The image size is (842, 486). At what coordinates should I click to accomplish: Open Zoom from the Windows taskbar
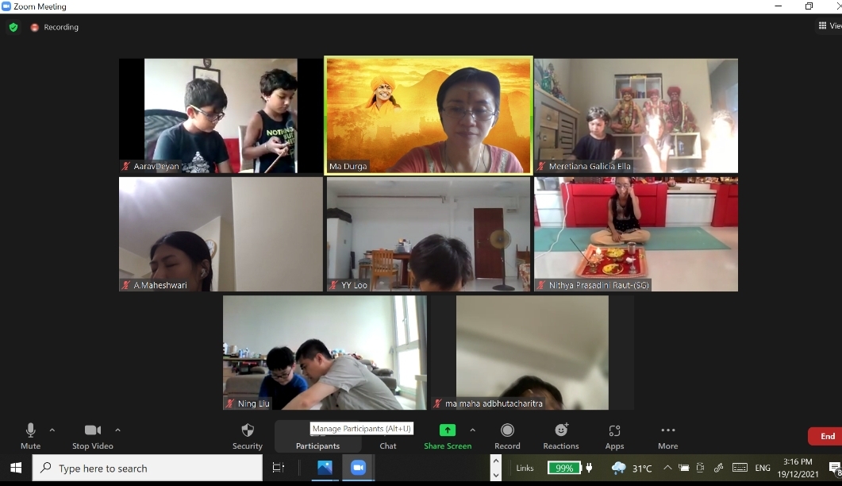click(358, 468)
